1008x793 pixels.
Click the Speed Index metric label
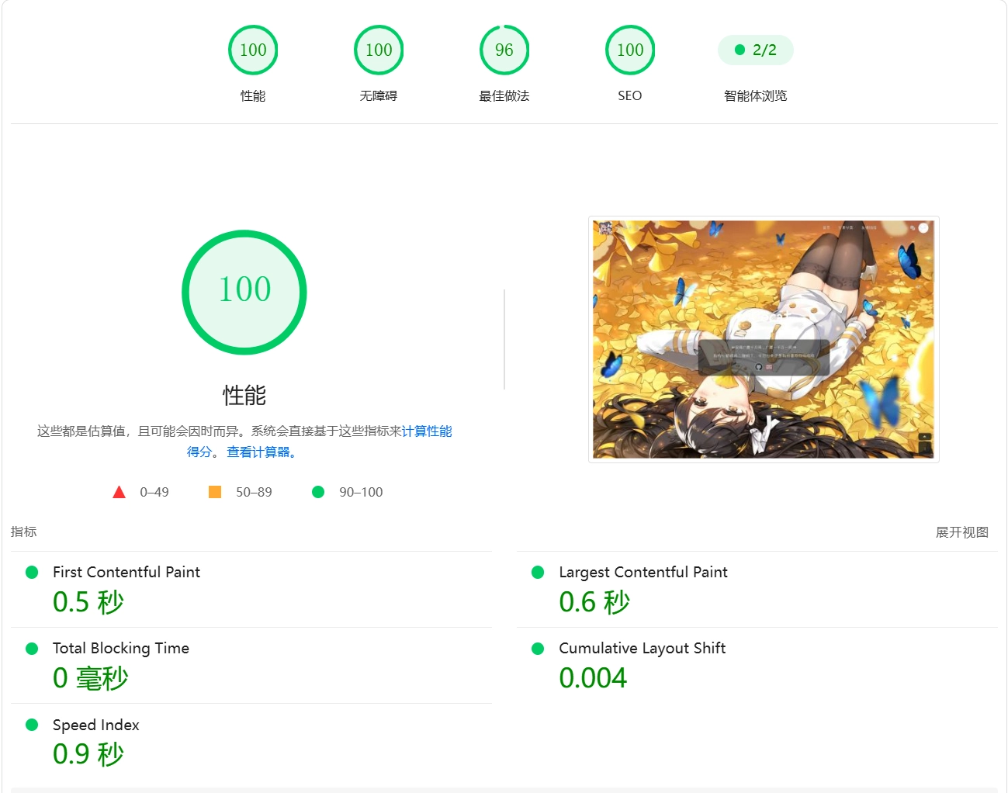pos(96,725)
